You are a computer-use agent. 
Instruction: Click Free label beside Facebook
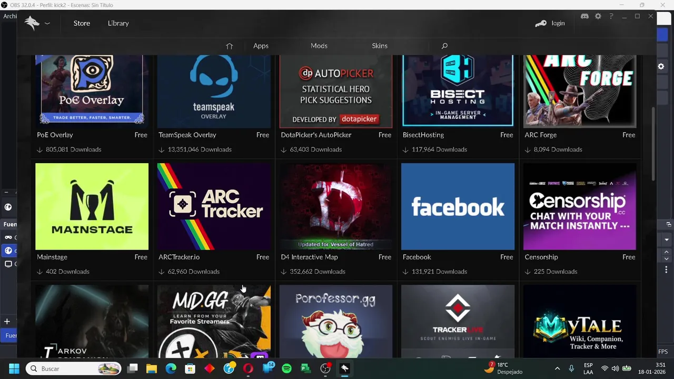[507, 257]
